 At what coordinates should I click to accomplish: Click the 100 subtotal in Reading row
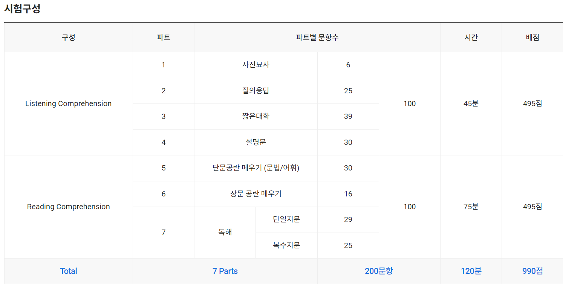tap(410, 207)
